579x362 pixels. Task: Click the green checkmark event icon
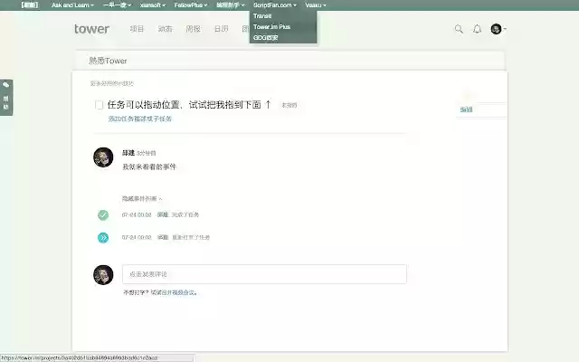pyautogui.click(x=103, y=214)
